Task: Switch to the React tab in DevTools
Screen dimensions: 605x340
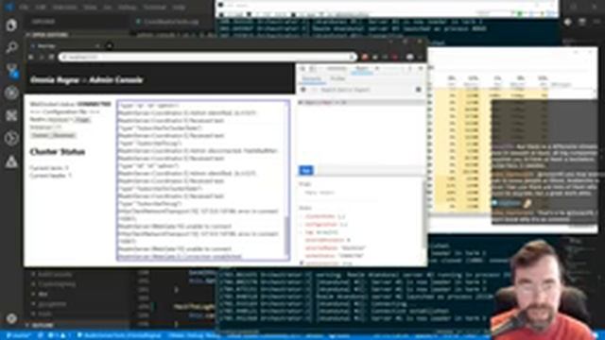Action: (x=362, y=68)
